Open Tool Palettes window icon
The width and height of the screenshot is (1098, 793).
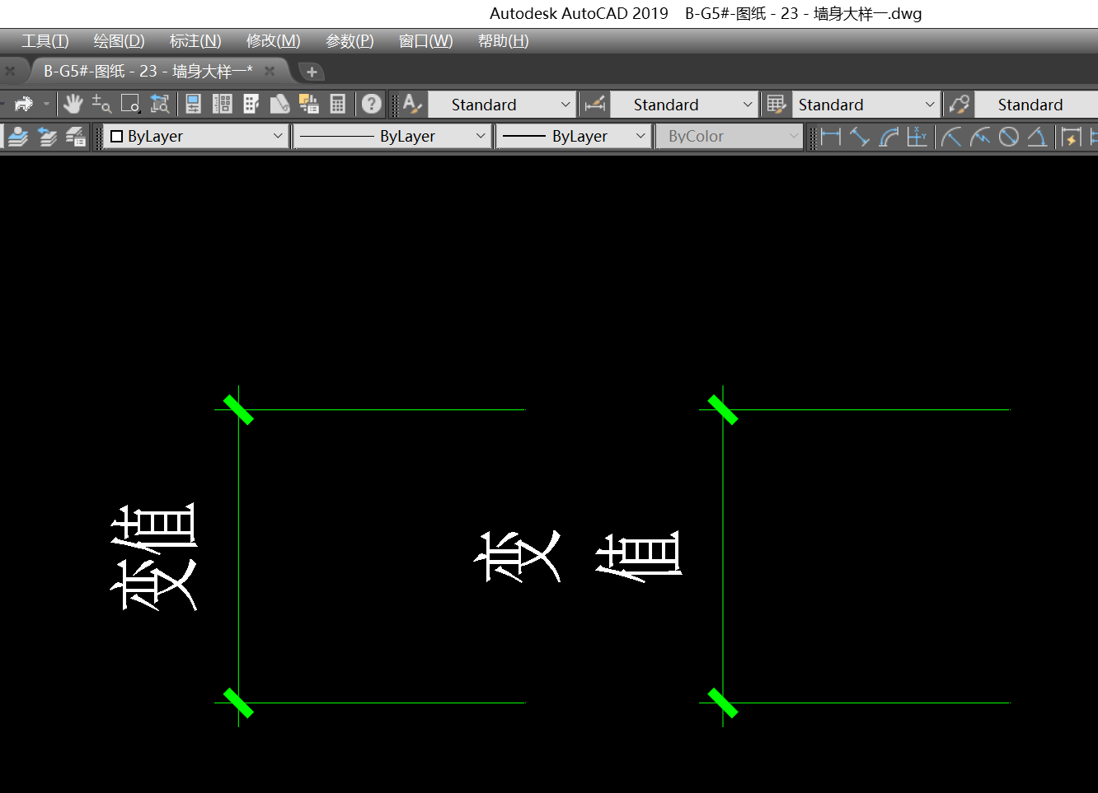point(251,104)
